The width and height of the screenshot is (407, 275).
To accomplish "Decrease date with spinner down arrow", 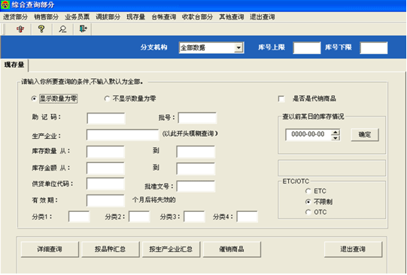I will click(x=336, y=137).
